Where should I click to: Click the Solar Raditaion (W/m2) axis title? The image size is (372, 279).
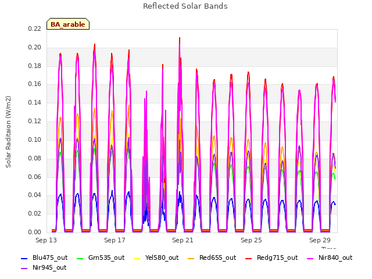coord(8,132)
